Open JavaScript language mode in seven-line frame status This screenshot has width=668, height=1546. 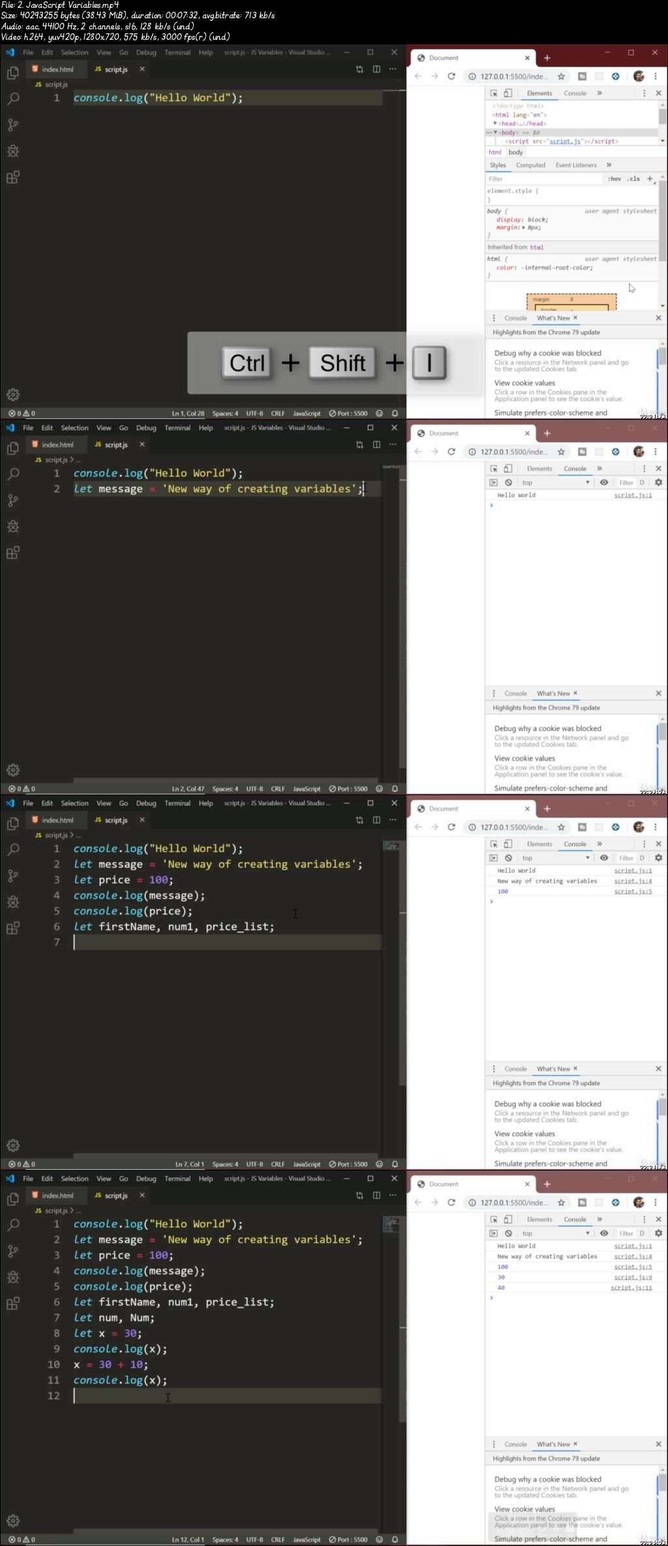tap(307, 1164)
